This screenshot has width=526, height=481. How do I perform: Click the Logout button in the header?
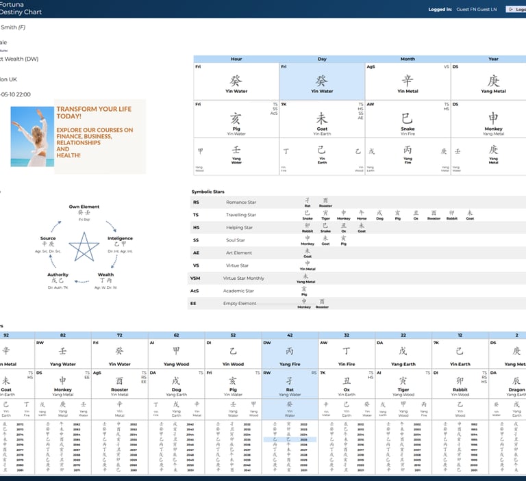click(x=516, y=10)
